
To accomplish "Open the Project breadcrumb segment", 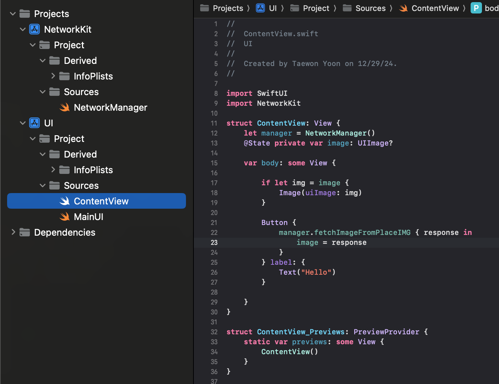I will click(316, 8).
